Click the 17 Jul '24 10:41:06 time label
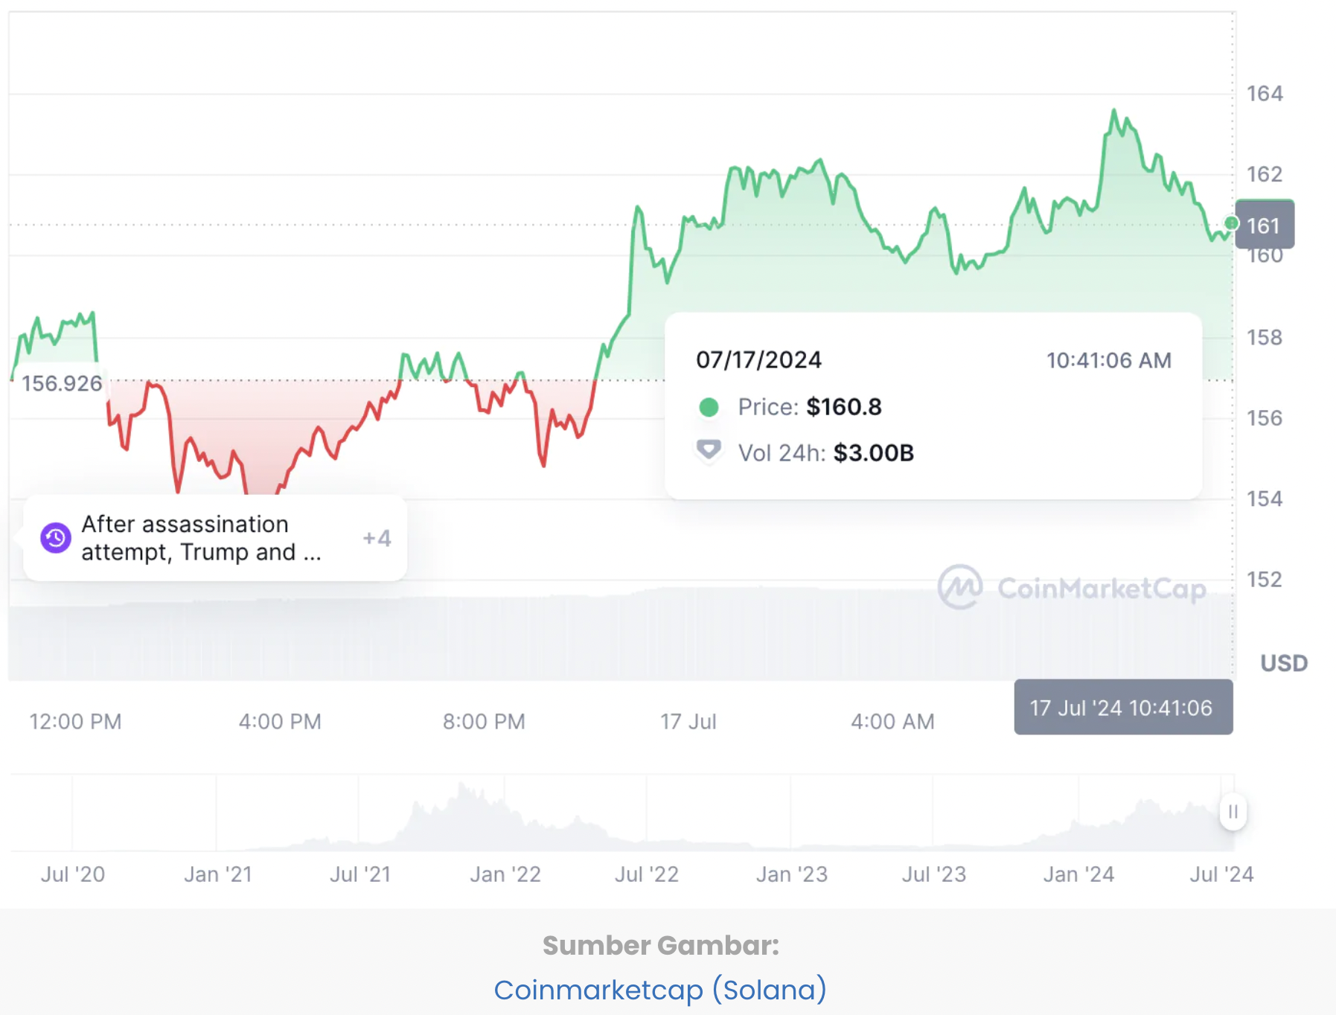The height and width of the screenshot is (1015, 1336). click(1122, 708)
